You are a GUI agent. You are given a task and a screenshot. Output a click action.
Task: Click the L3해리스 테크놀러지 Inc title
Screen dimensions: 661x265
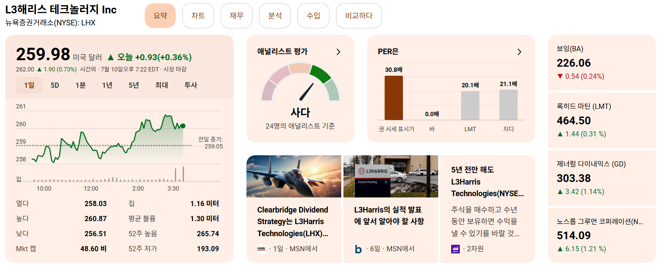coord(61,9)
